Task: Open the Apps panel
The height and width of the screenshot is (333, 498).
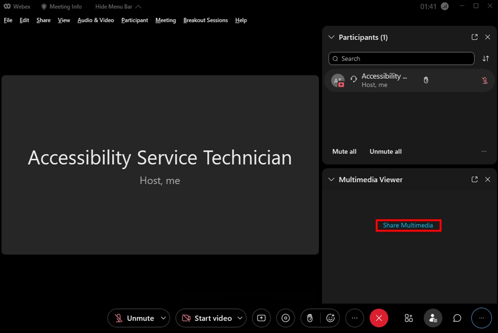Action: click(408, 318)
